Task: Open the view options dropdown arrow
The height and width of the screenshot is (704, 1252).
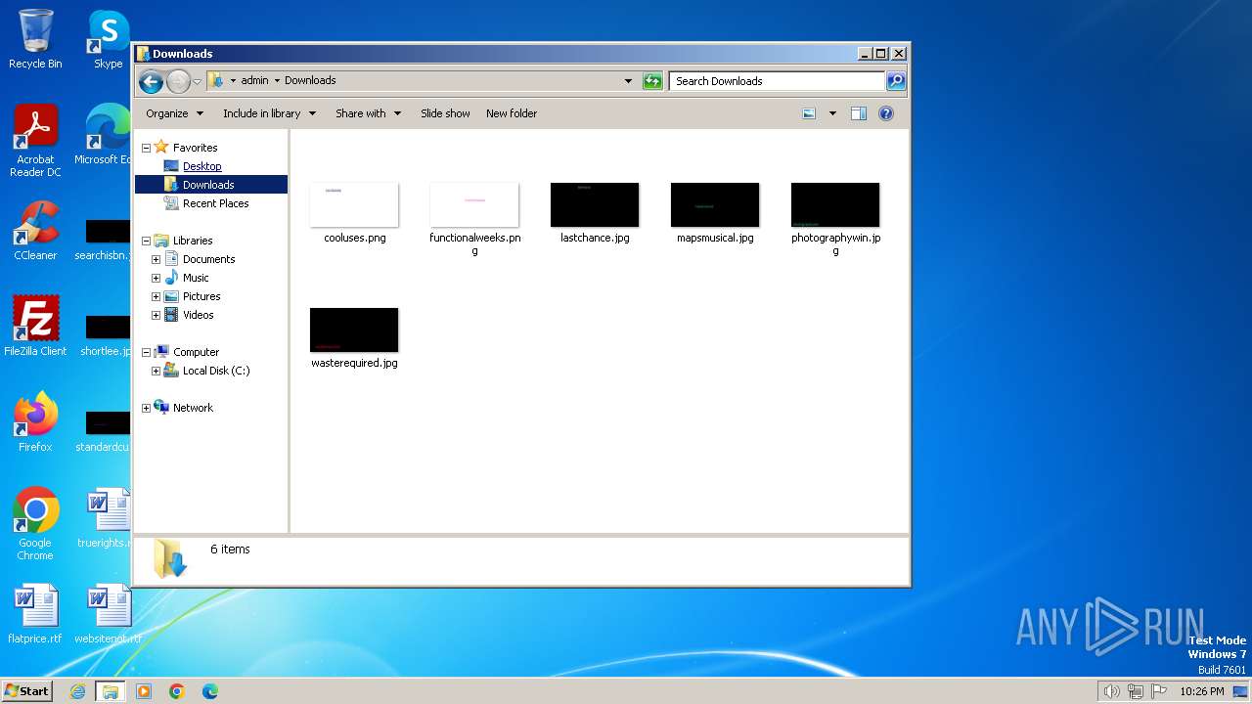Action: pyautogui.click(x=832, y=113)
